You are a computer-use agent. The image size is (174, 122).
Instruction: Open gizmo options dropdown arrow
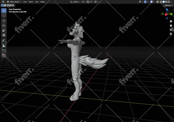pos(148,2)
